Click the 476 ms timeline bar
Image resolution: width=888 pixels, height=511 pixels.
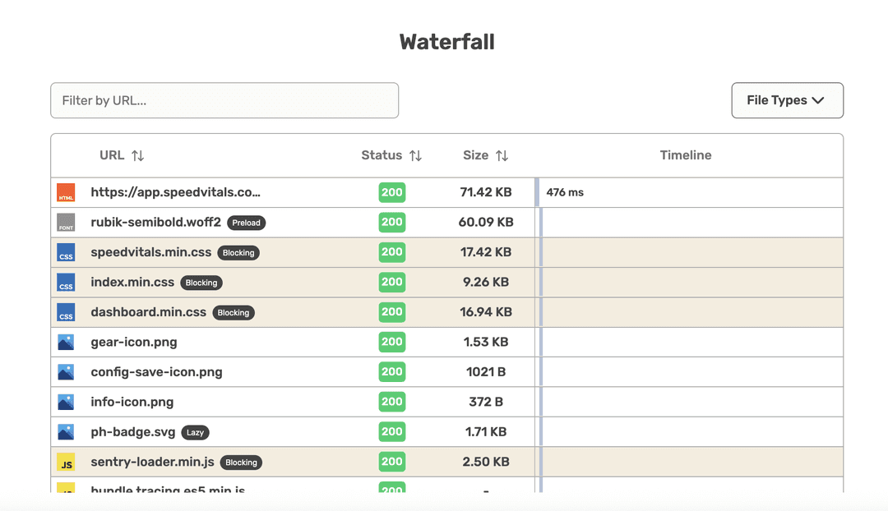click(537, 192)
